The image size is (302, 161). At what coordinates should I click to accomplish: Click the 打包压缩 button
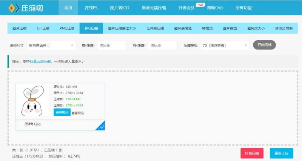pyautogui.click(x=252, y=153)
